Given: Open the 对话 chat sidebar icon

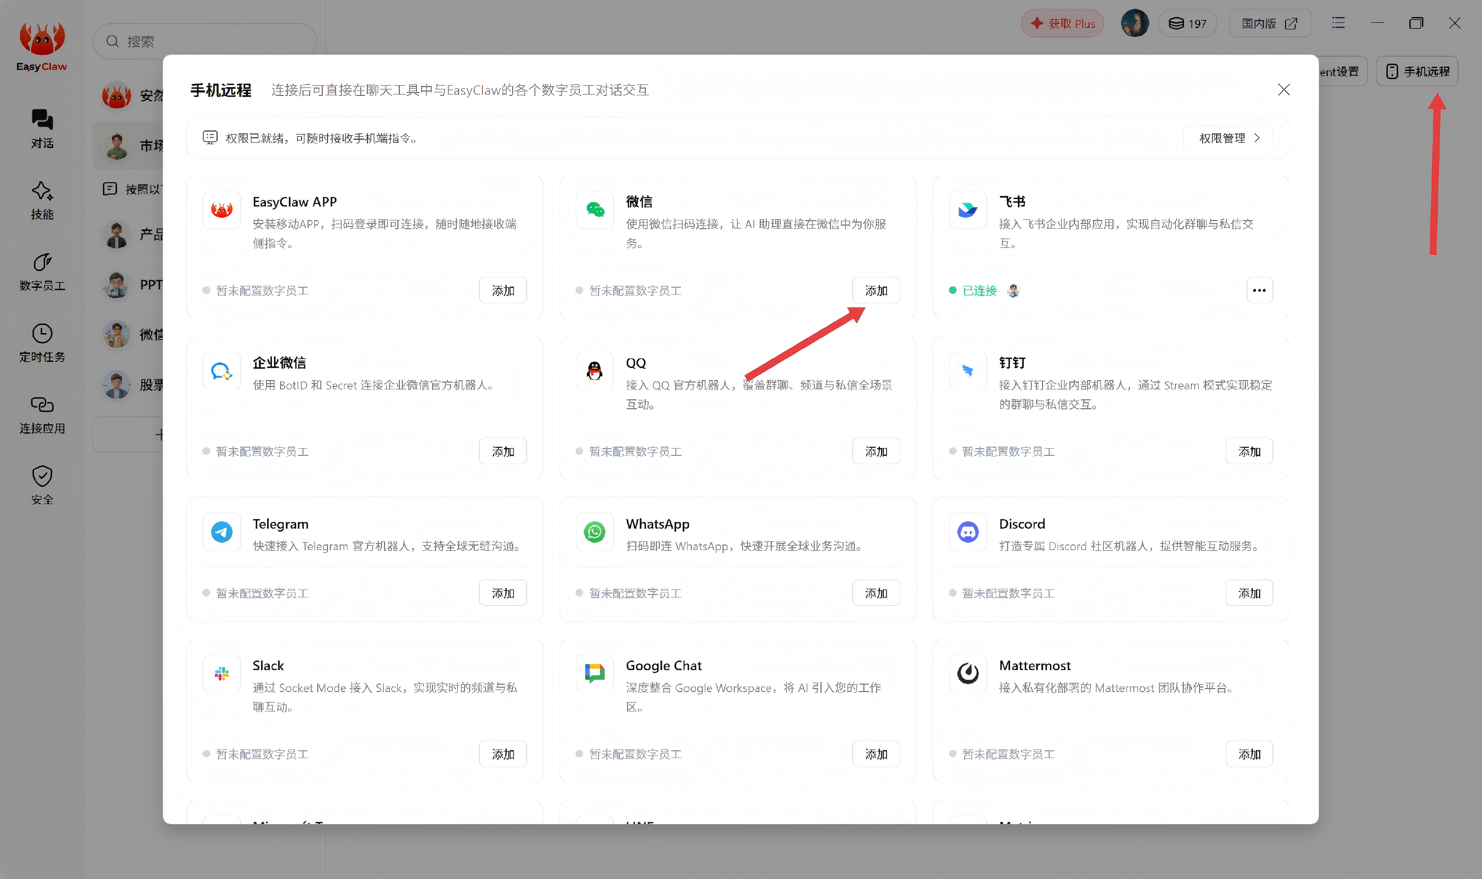Looking at the screenshot, I should pos(42,129).
